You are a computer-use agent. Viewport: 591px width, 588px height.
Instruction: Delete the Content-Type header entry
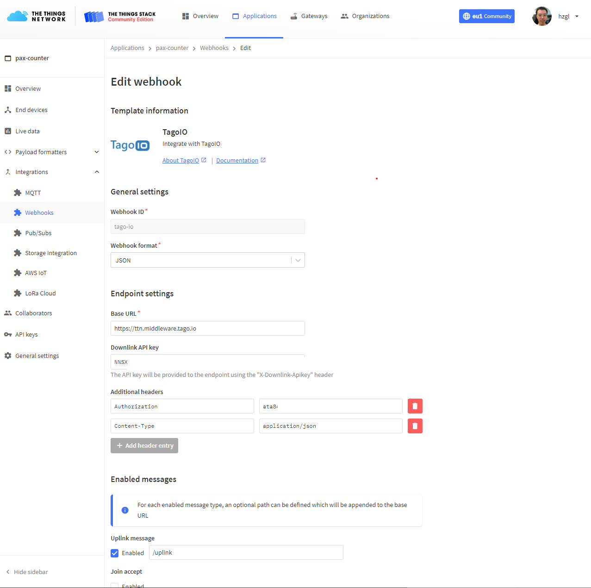[415, 426]
